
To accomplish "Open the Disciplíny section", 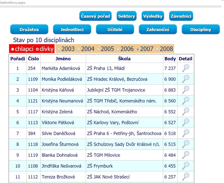I will [201, 29].
